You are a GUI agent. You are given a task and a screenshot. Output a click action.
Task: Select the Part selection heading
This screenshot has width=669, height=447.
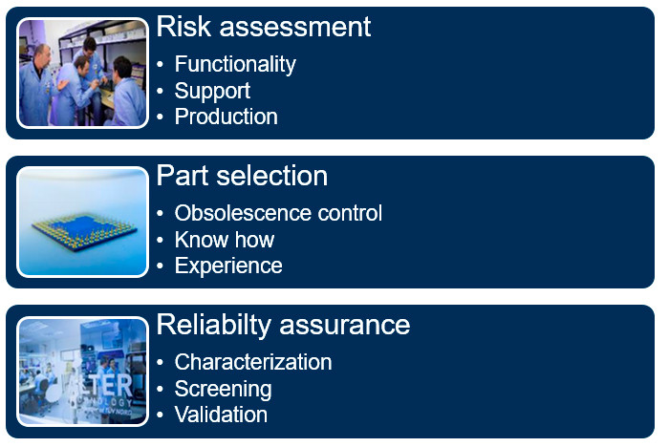[x=242, y=176]
